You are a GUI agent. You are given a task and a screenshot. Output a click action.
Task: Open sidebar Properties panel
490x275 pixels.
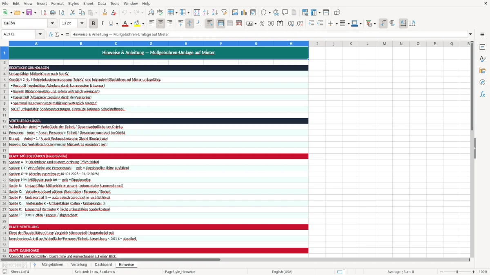[482, 47]
